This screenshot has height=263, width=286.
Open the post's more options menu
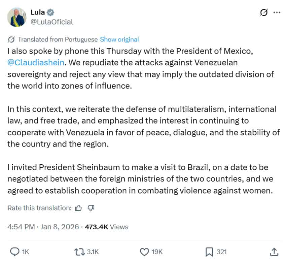coord(277,11)
